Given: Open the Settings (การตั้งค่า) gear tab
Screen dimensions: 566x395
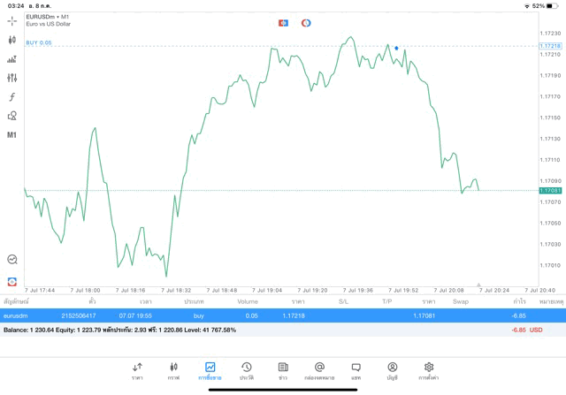Looking at the screenshot, I should pos(429,370).
